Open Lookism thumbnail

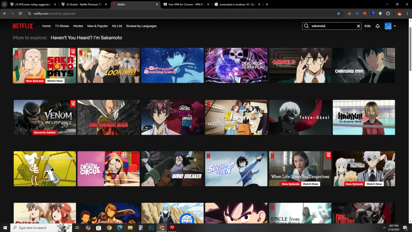(x=108, y=65)
